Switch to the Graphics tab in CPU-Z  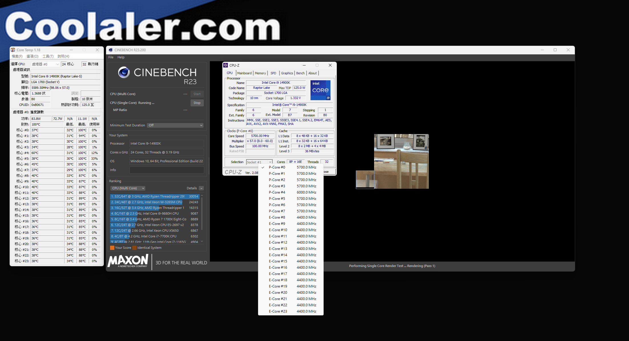point(287,73)
